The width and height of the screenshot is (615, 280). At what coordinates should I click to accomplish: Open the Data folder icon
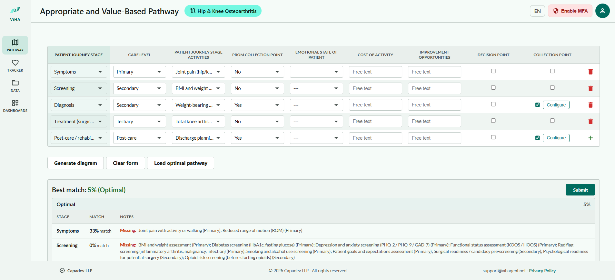tap(15, 83)
